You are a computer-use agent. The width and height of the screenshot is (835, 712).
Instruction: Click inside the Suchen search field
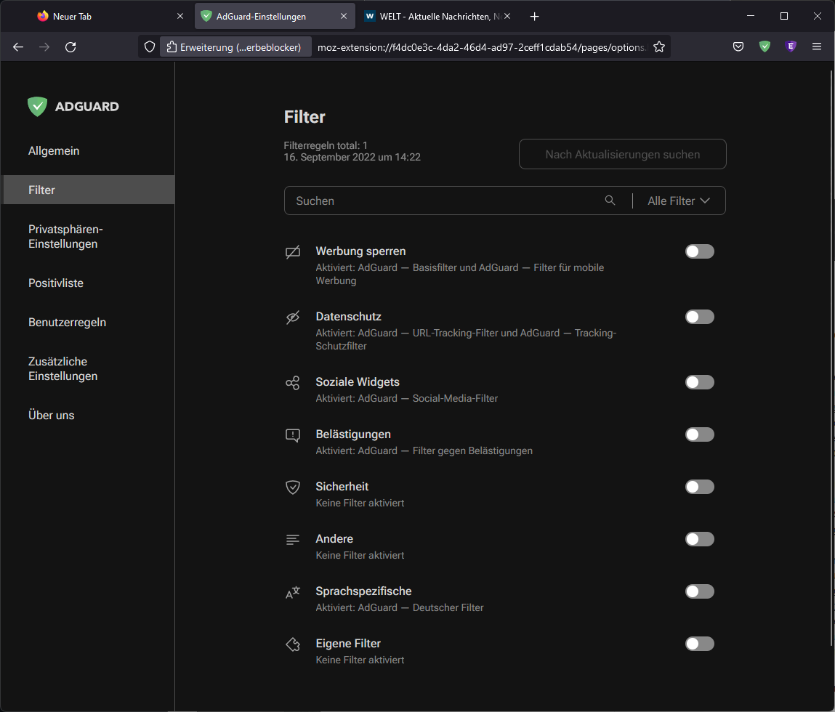pos(436,201)
